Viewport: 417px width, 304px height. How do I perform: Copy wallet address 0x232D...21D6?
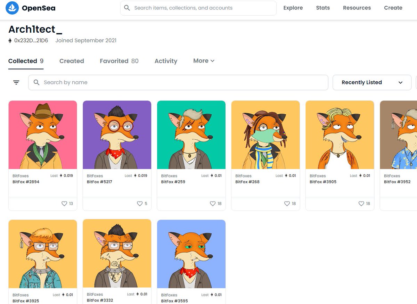coord(31,41)
